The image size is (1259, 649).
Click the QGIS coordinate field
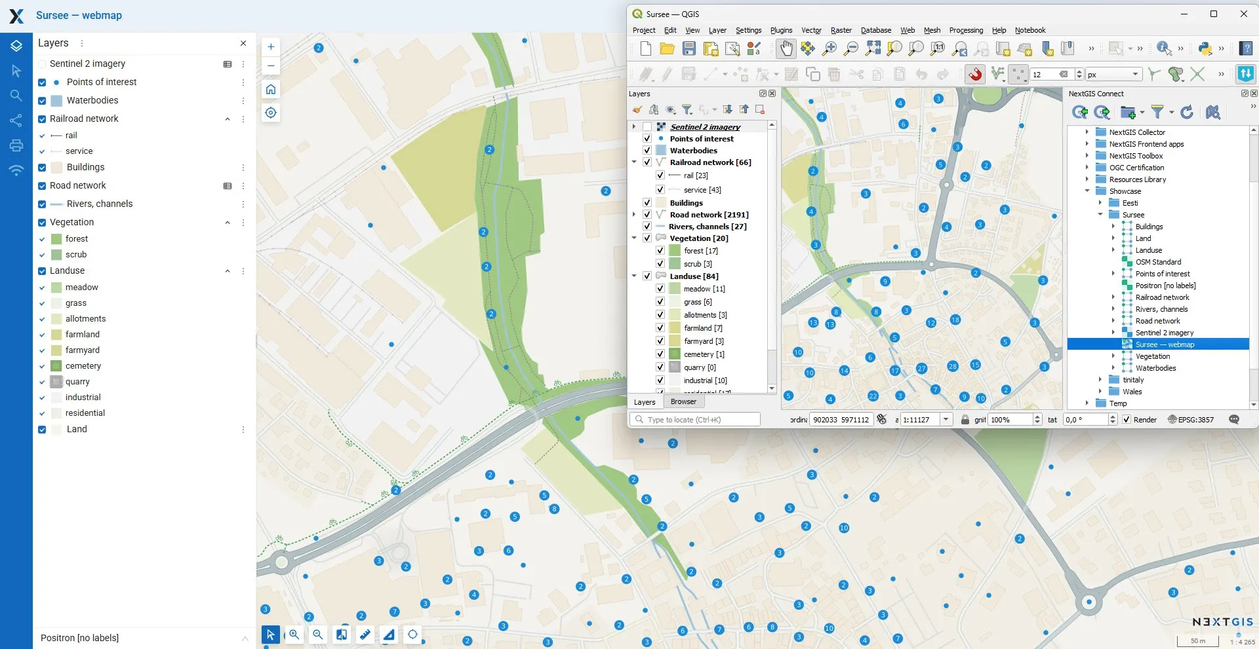(841, 420)
